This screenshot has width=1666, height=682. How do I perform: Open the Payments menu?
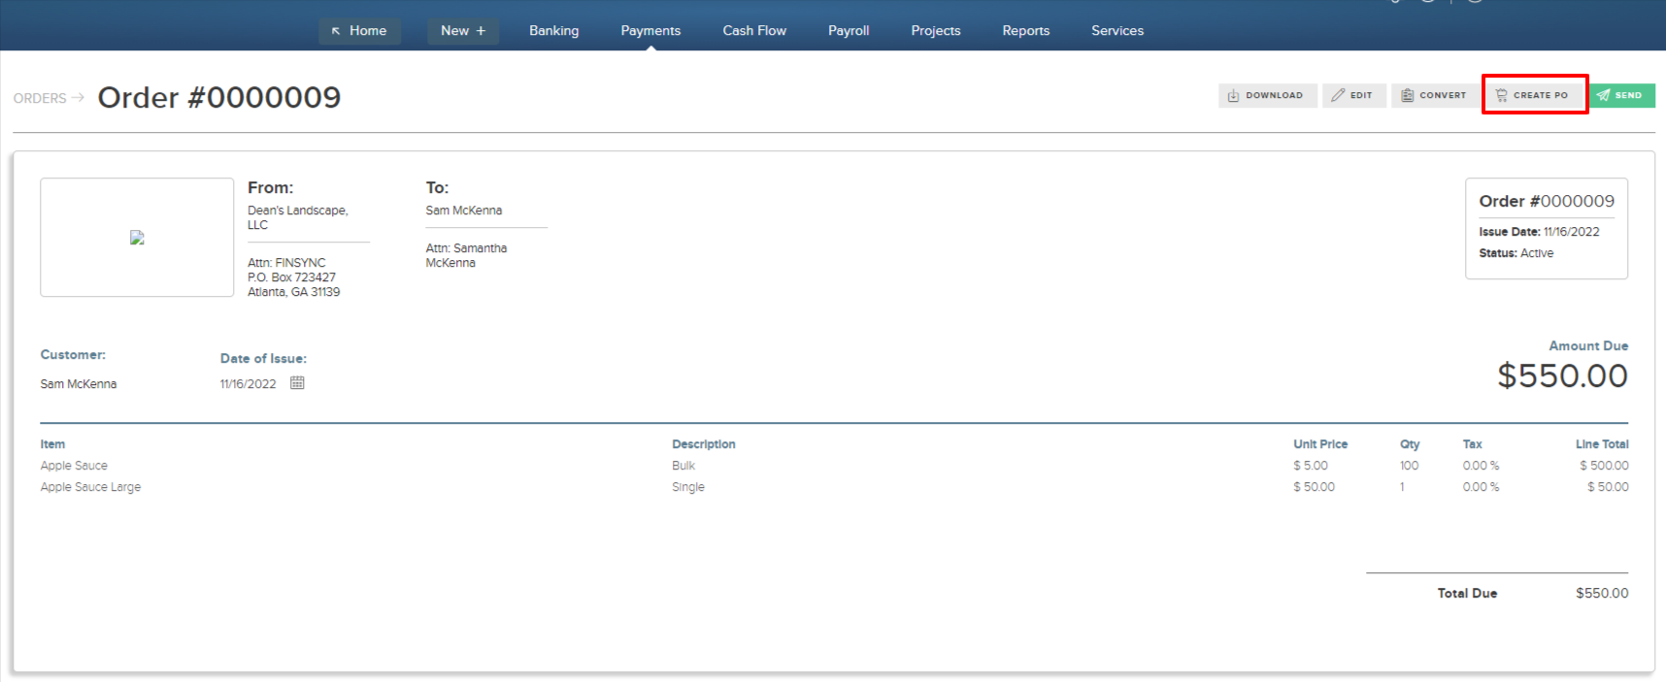[650, 31]
